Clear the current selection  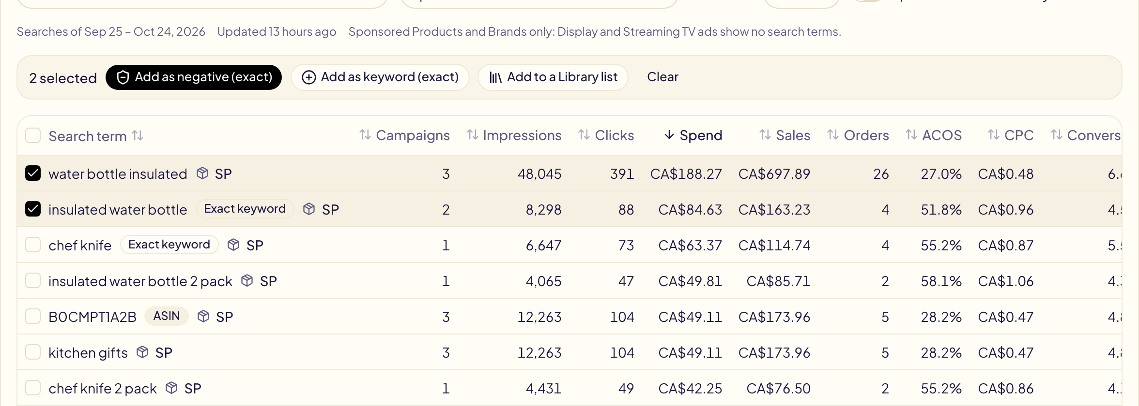662,77
